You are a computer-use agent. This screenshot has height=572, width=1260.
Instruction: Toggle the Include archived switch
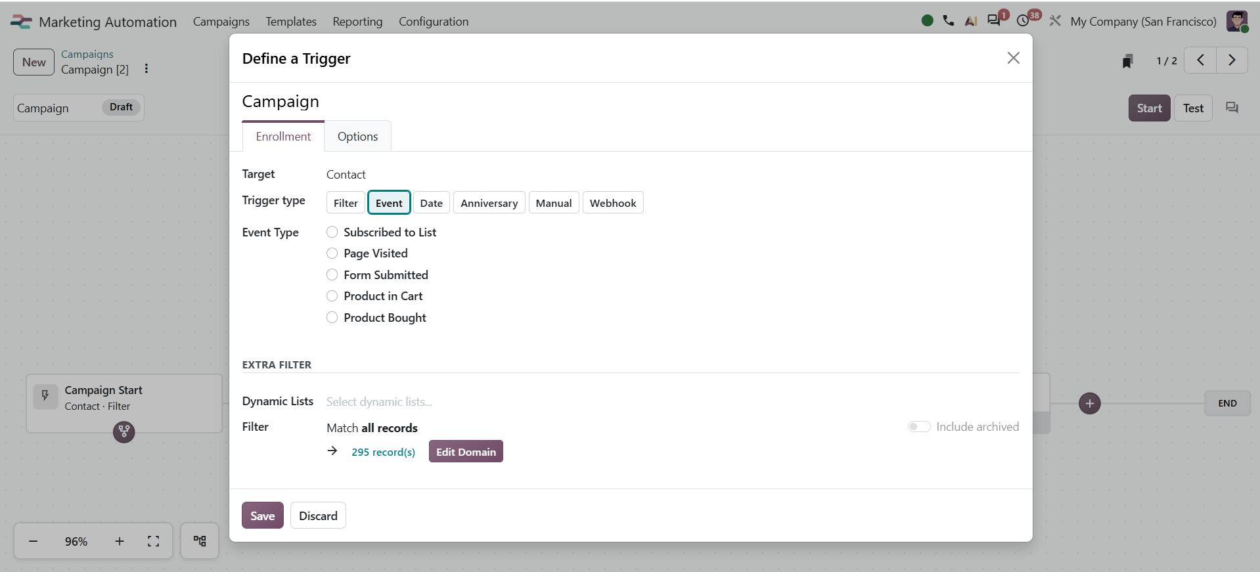pyautogui.click(x=919, y=427)
